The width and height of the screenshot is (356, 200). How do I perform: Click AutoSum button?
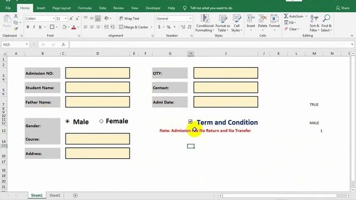point(294,16)
